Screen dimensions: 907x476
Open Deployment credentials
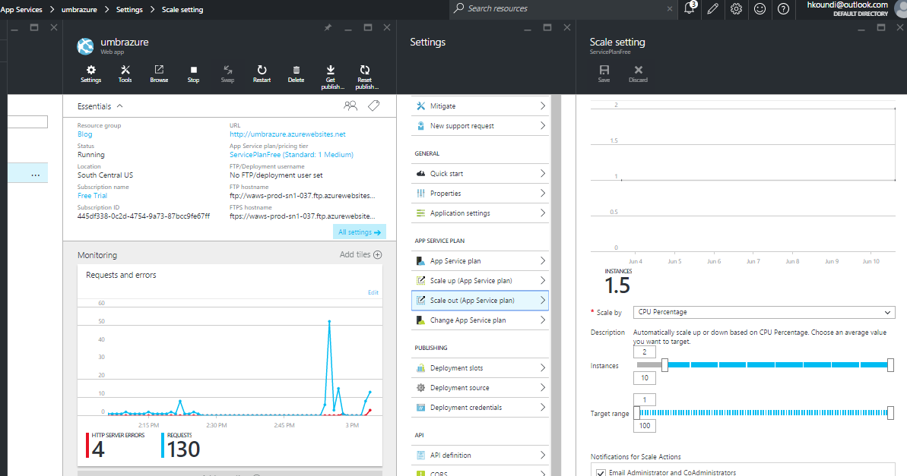click(x=480, y=407)
